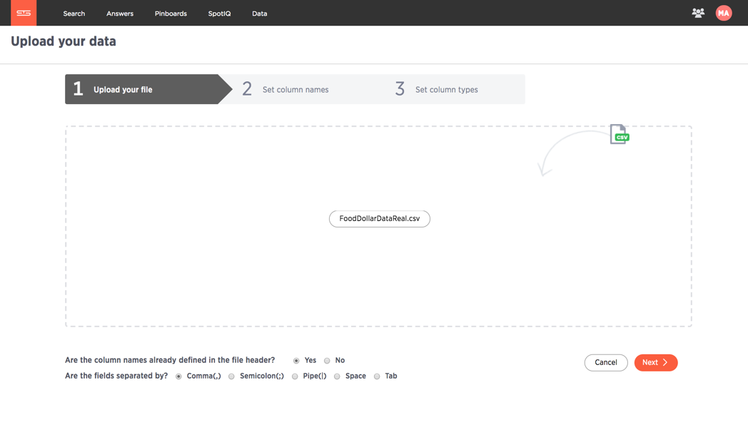The height and width of the screenshot is (447, 748).
Task: Choose Semicolon as the field separator
Action: tap(231, 376)
